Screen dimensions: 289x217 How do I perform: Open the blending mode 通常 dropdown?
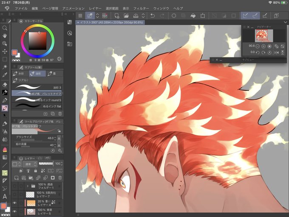[x=30, y=164]
